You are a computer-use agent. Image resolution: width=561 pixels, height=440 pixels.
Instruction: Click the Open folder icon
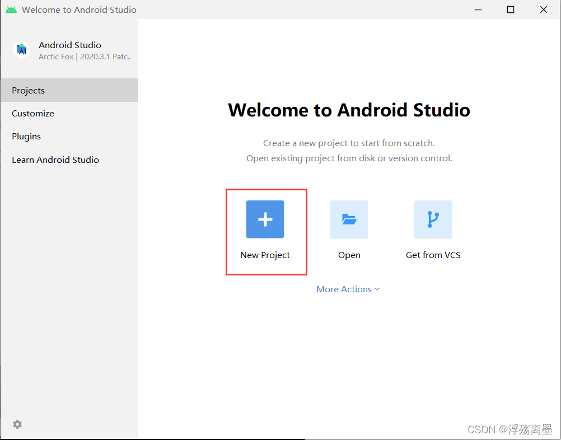[349, 219]
